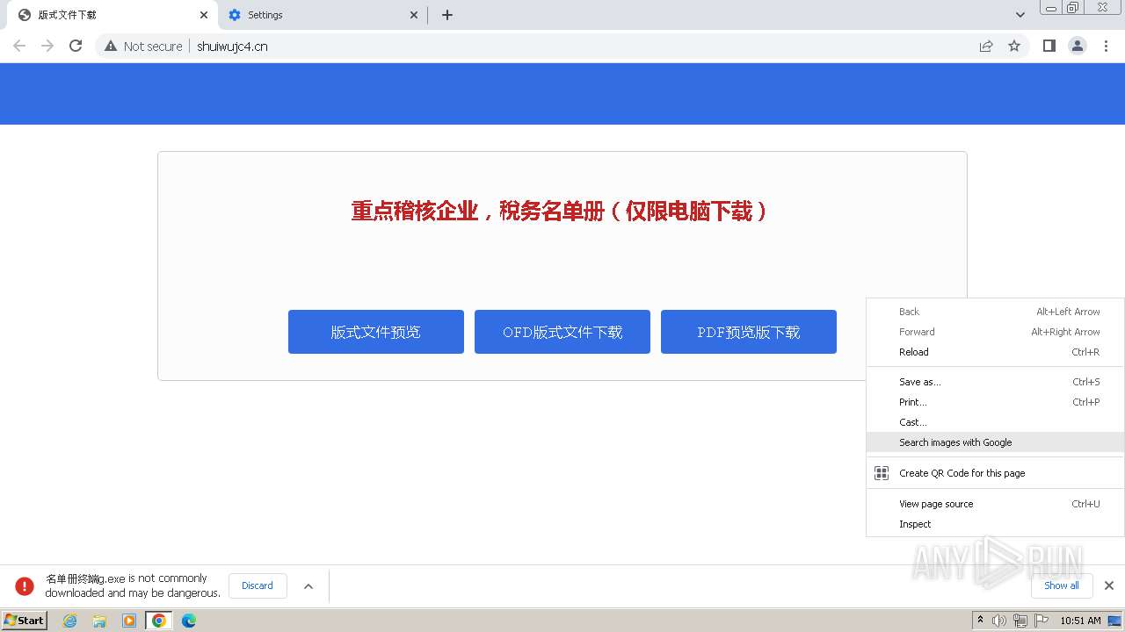Choose Forward in context menu

(995, 332)
